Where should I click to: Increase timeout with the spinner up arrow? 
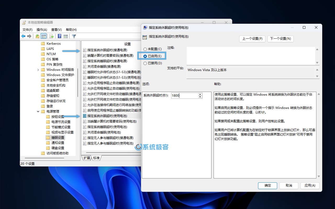pos(200,95)
